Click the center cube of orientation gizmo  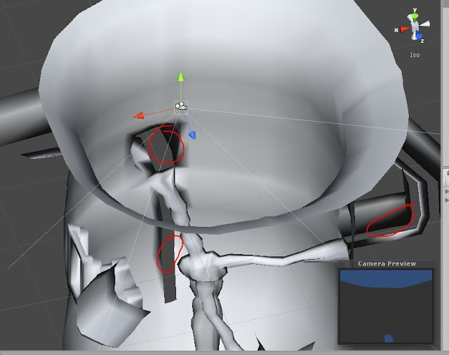[x=415, y=27]
